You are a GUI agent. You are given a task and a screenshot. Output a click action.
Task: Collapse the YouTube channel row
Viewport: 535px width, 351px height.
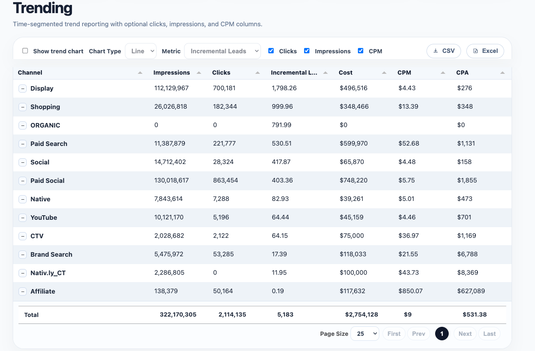click(23, 218)
